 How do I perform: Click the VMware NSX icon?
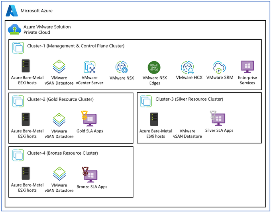point(122,67)
